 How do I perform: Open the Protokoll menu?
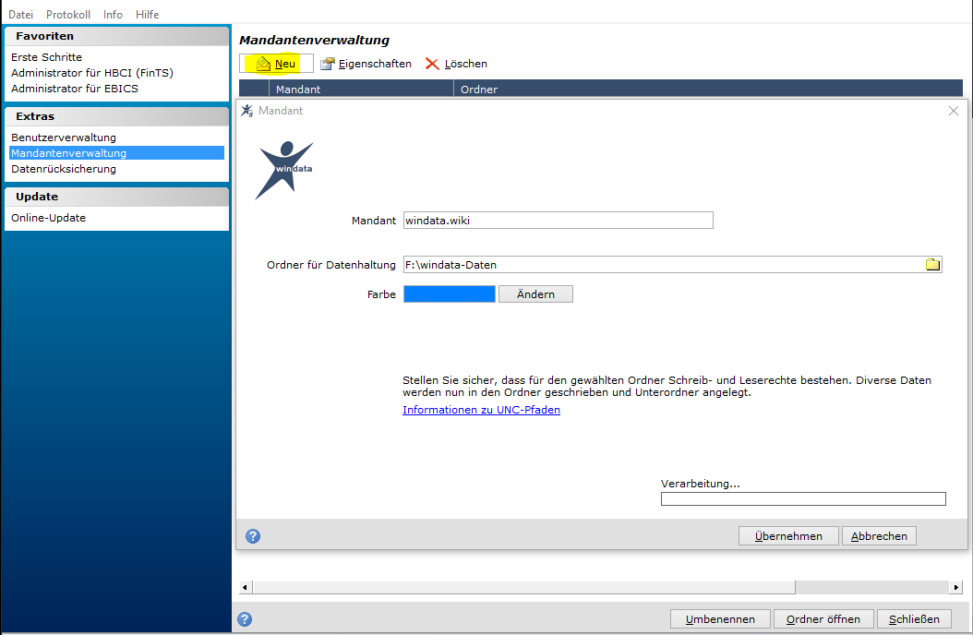click(x=68, y=14)
